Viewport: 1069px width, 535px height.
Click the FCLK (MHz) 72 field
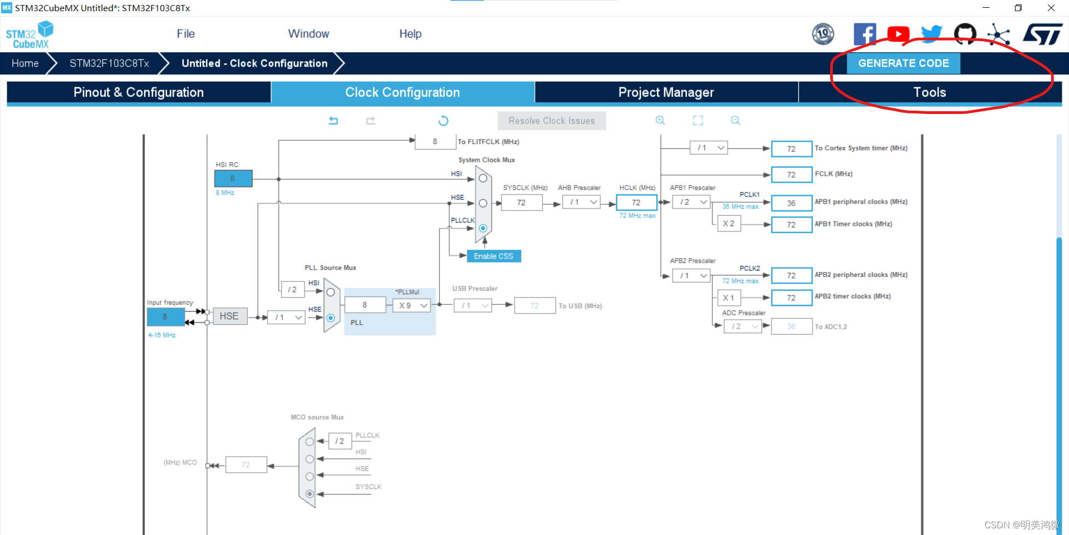coord(791,175)
